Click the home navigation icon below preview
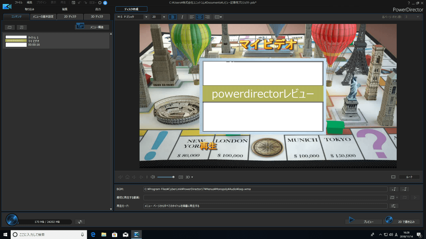 point(127,177)
